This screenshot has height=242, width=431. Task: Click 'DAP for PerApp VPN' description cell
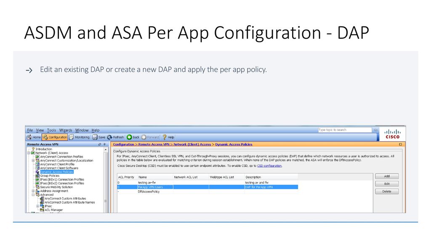coord(271,187)
